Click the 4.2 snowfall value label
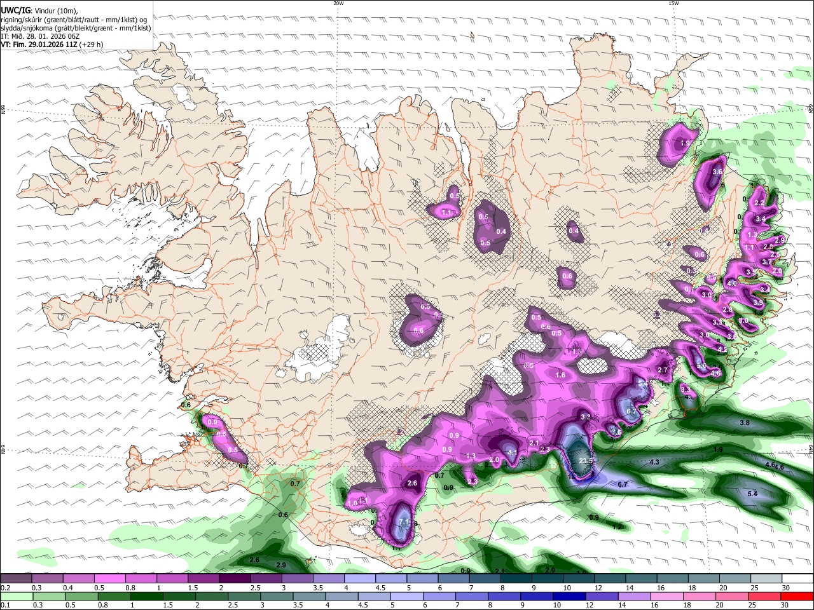This screenshot has height=610, width=814. coord(722,349)
